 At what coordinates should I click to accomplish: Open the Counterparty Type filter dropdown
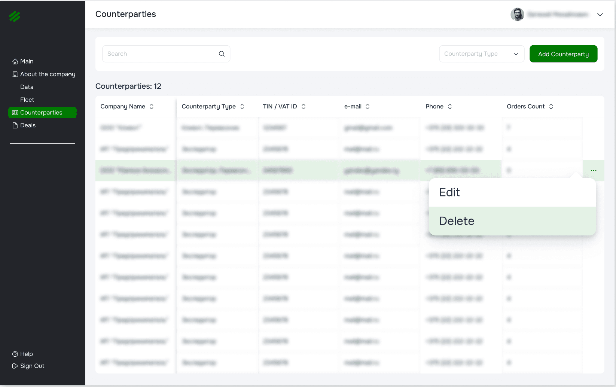click(x=482, y=54)
